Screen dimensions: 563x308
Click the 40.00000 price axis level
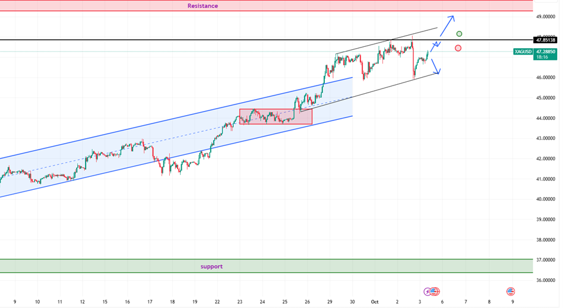(546, 199)
